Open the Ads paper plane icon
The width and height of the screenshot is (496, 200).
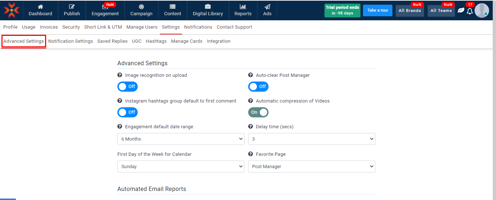tap(267, 7)
